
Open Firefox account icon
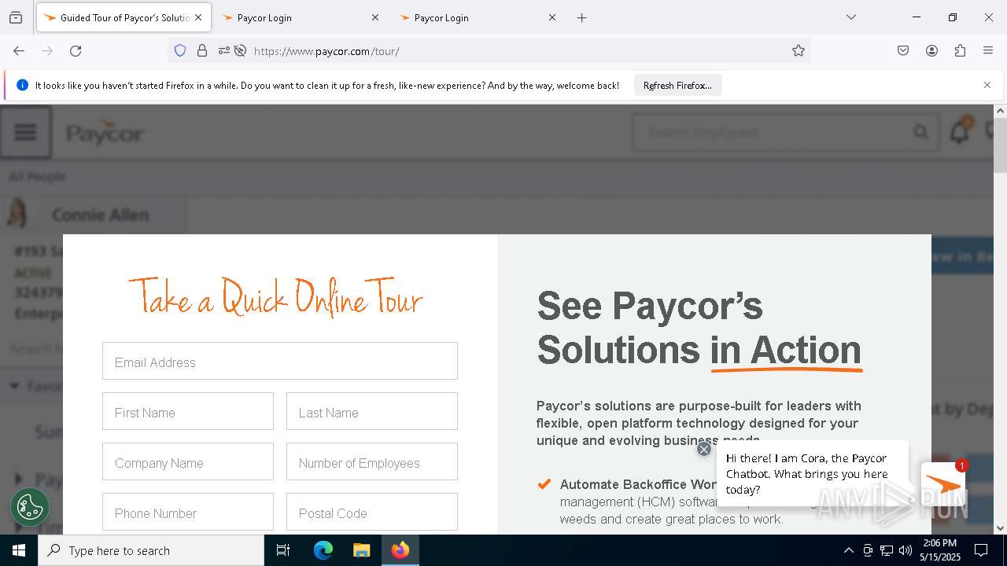click(931, 50)
